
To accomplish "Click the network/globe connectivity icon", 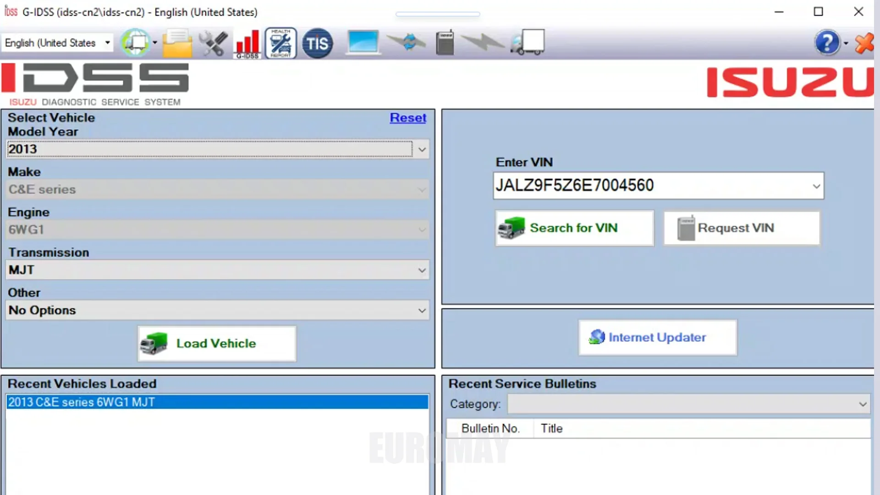I will 136,42.
